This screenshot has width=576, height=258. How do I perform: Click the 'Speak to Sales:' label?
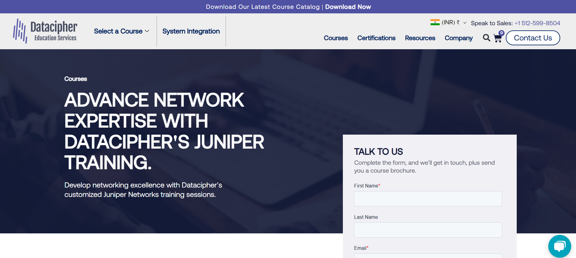(x=492, y=23)
